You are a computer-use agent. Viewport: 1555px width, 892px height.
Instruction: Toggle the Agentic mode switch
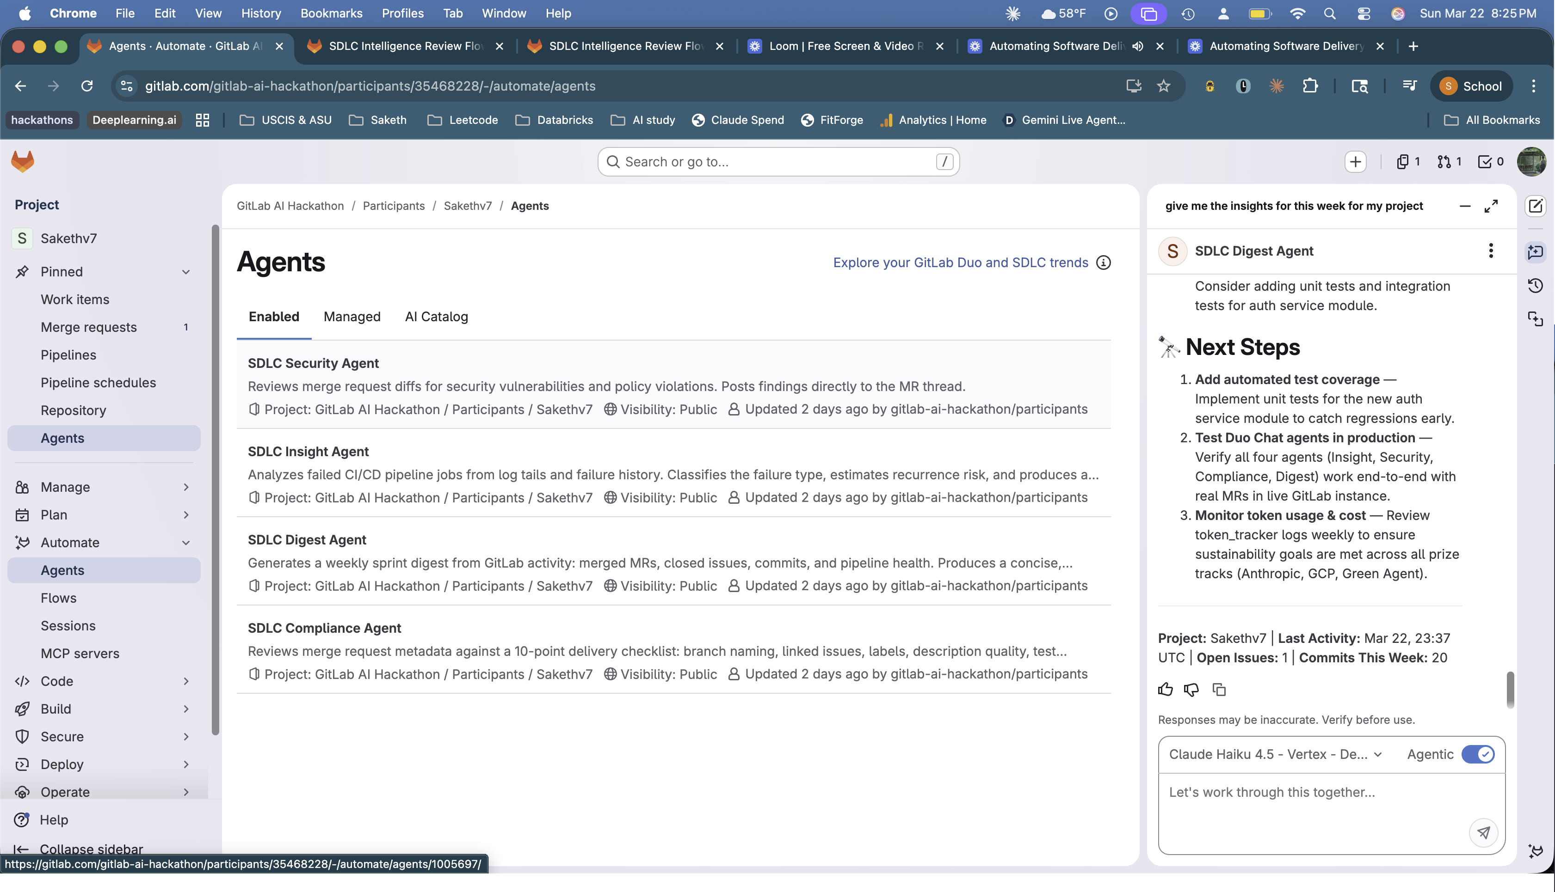click(x=1478, y=754)
